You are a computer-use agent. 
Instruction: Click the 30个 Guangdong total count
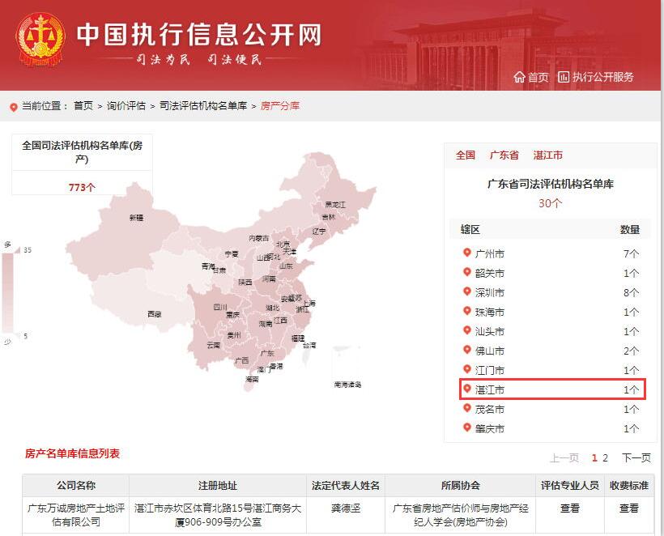click(550, 203)
